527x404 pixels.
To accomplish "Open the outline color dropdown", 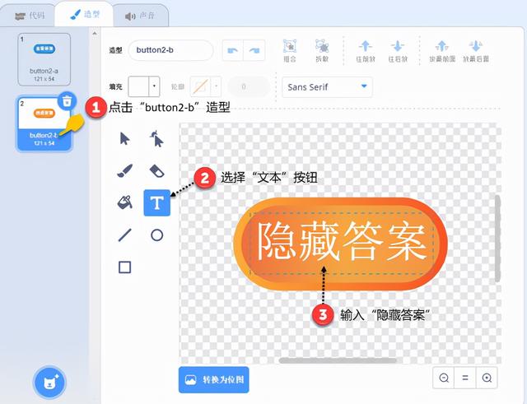I will [x=216, y=86].
